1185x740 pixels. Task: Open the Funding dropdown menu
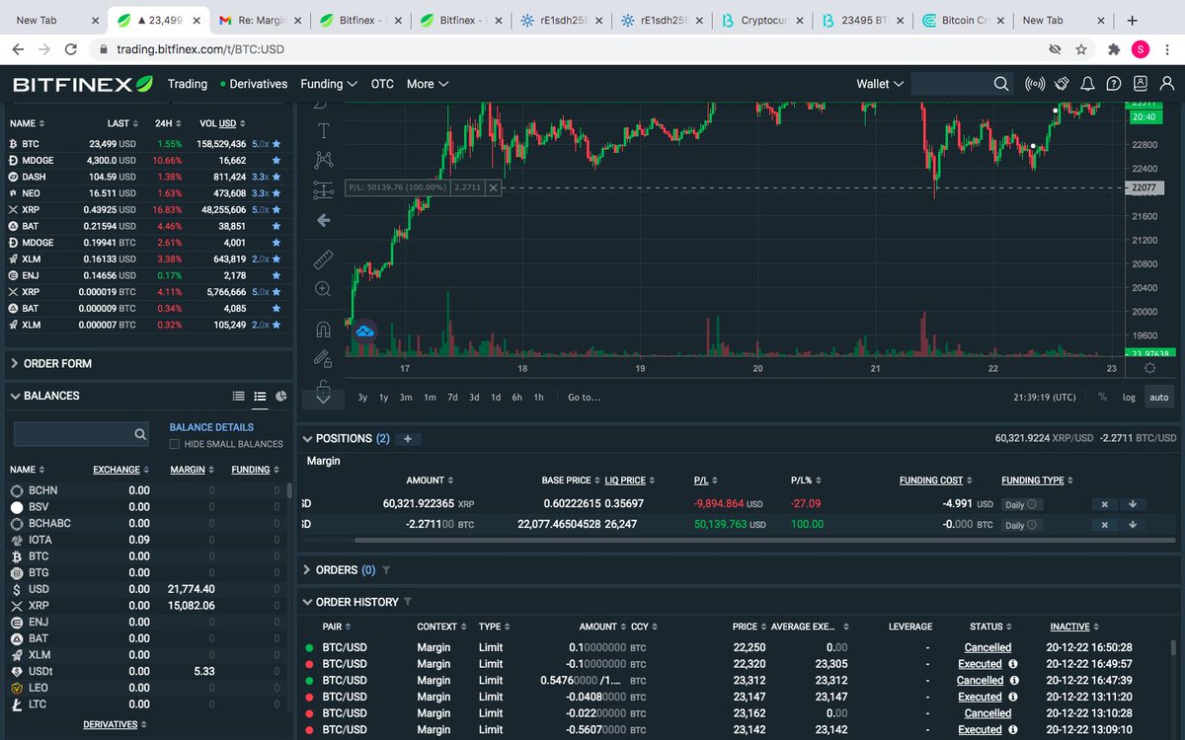coord(329,84)
